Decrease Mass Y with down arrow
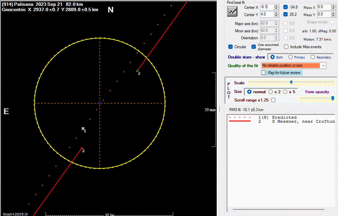Image resolution: width=338 pixels, height=216 pixels. pos(333,16)
